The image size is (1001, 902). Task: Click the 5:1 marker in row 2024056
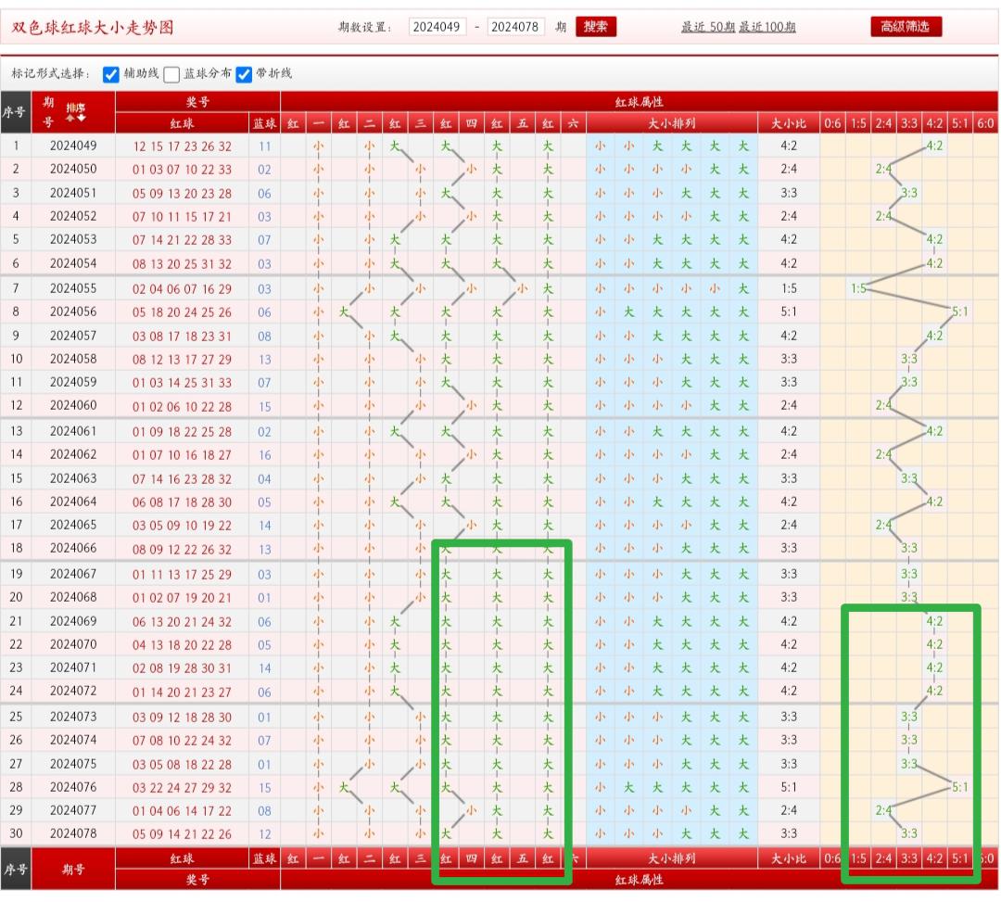(x=960, y=311)
